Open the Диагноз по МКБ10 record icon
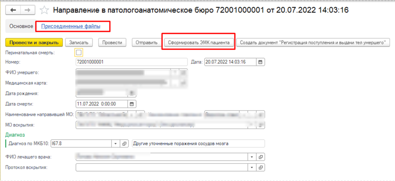 (x=124, y=144)
